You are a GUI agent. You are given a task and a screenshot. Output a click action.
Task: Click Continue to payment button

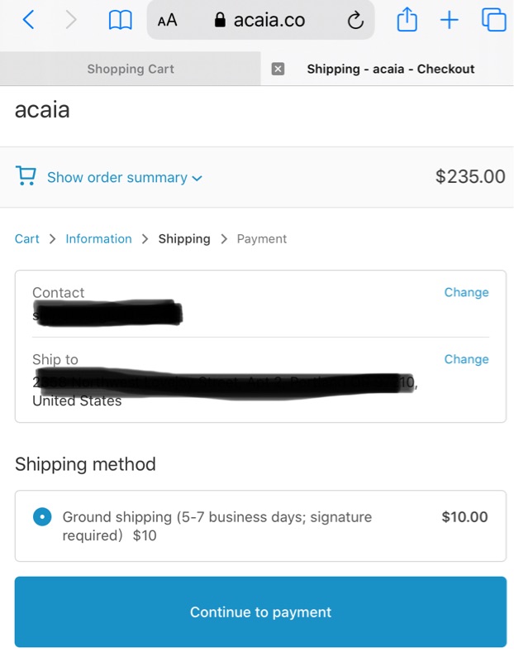pos(260,612)
